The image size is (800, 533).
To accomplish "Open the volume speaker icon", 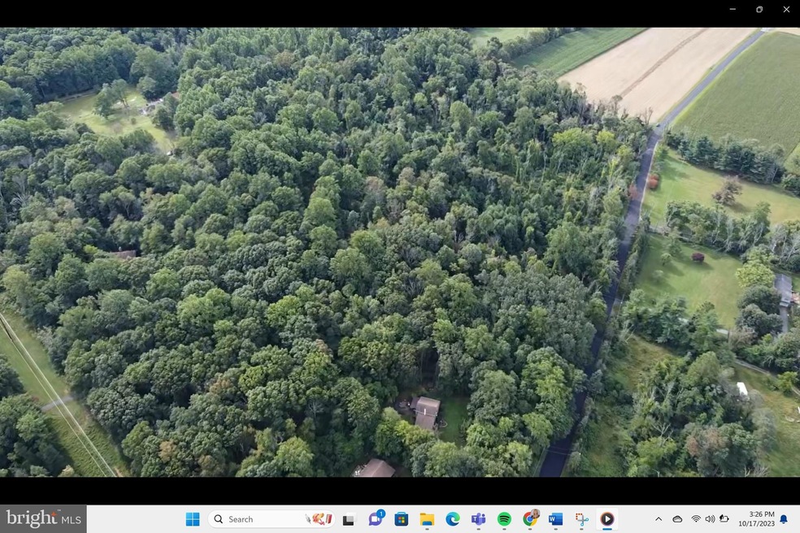I will point(710,519).
